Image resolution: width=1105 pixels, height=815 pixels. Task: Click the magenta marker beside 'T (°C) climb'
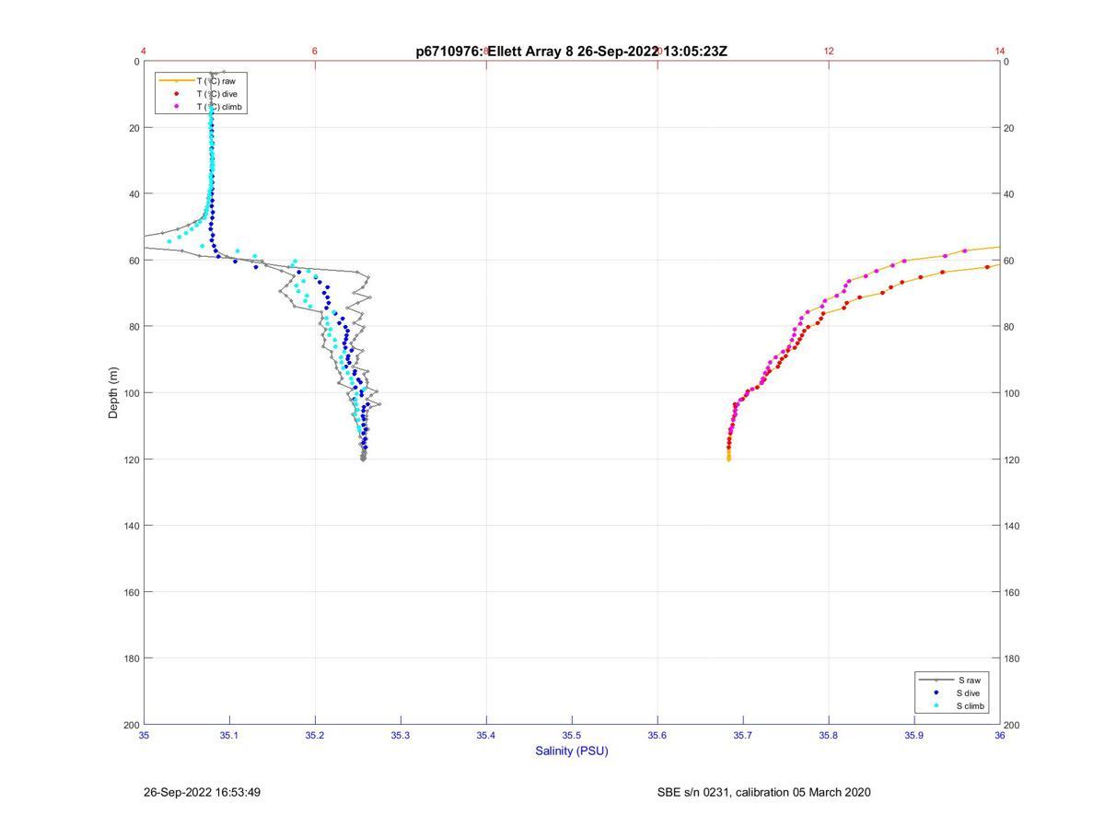coord(176,107)
